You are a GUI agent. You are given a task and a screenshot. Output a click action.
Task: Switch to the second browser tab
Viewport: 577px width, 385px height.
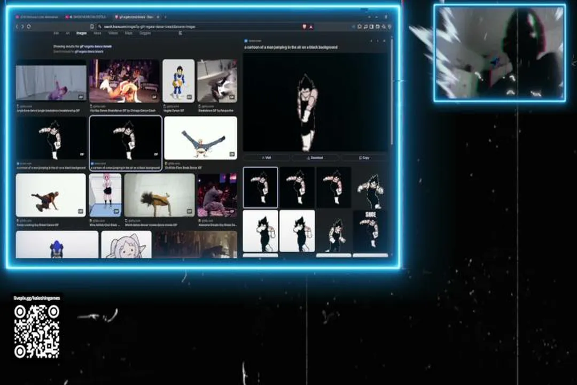click(x=87, y=17)
